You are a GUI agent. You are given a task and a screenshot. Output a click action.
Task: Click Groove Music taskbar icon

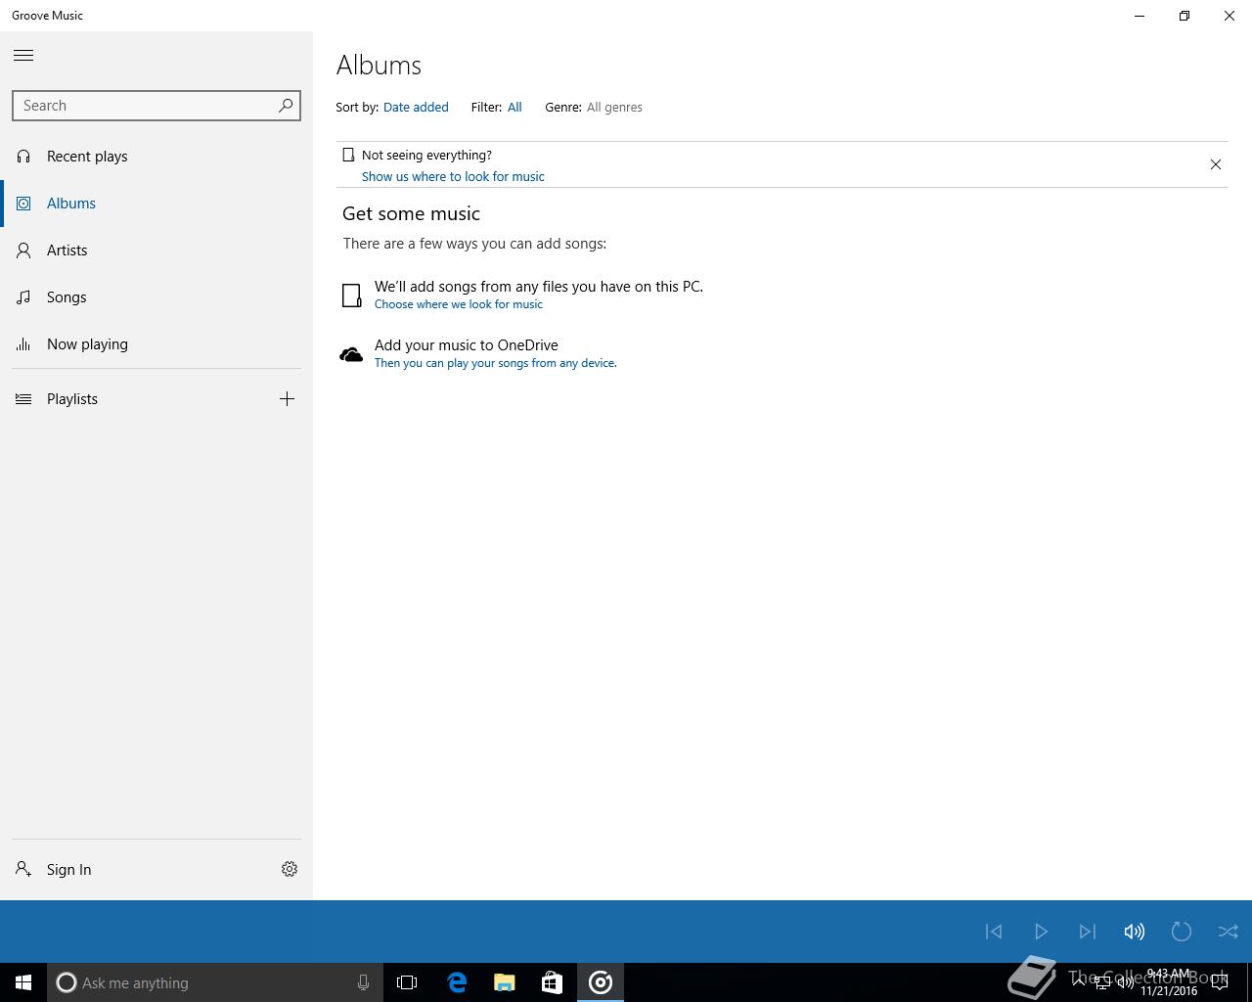[x=601, y=982]
